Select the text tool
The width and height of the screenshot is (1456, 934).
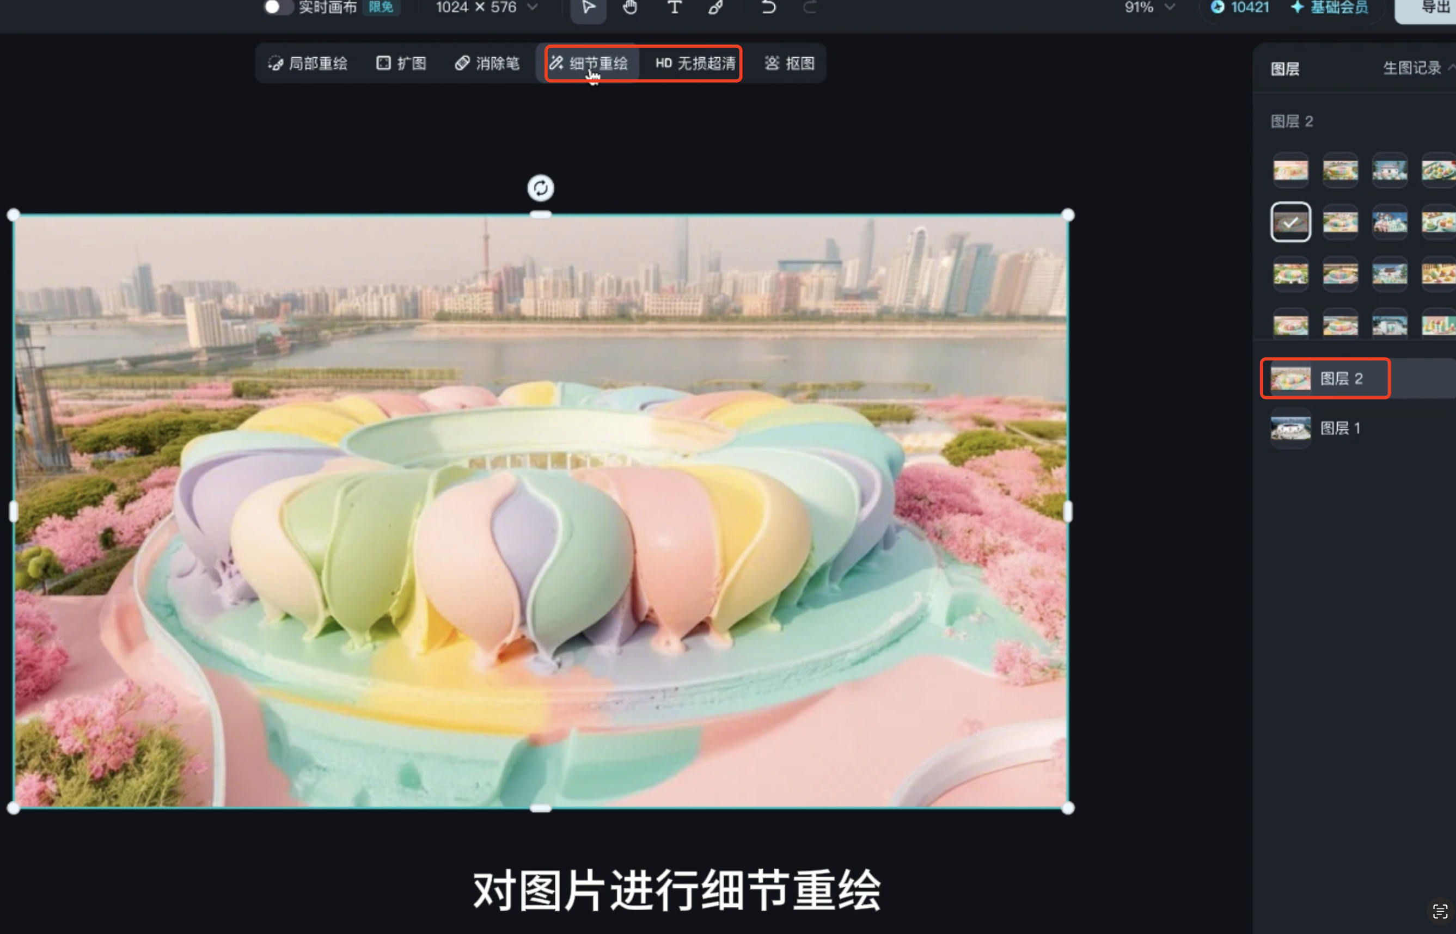(x=674, y=8)
